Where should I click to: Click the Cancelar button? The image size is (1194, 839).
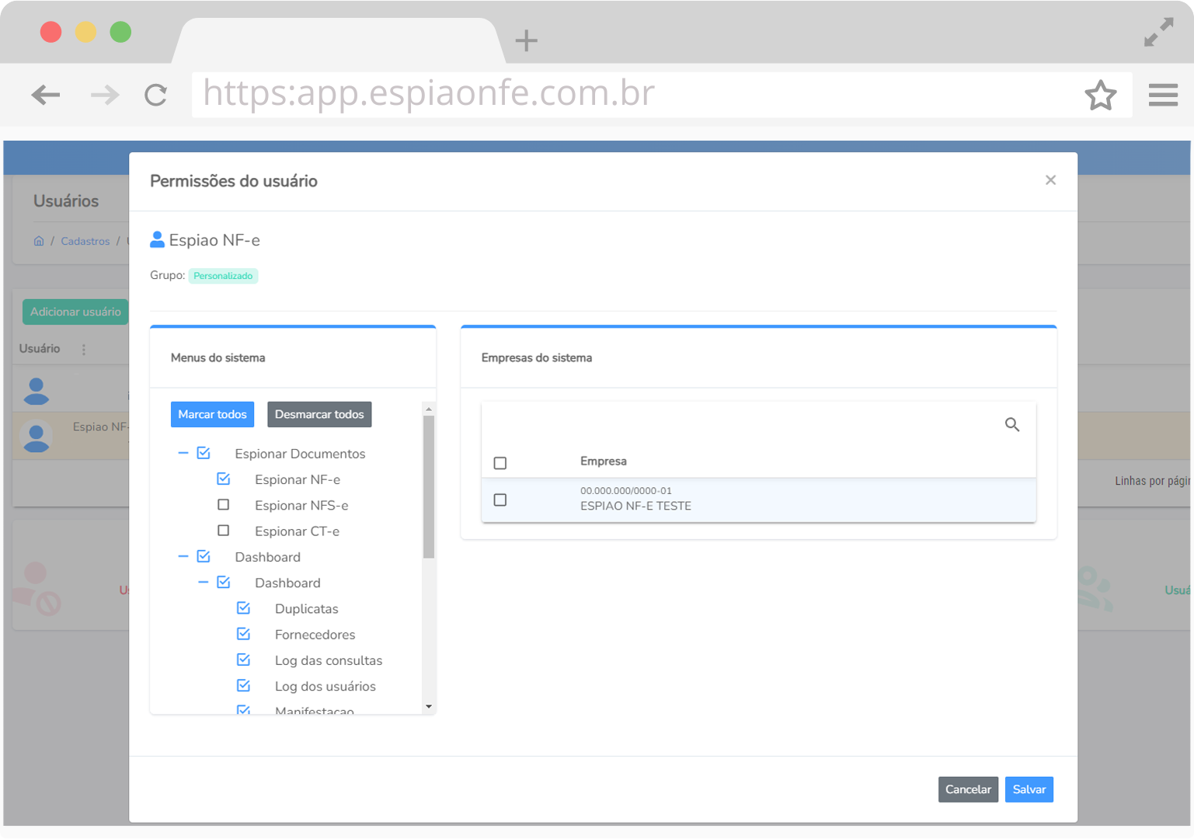tap(968, 789)
